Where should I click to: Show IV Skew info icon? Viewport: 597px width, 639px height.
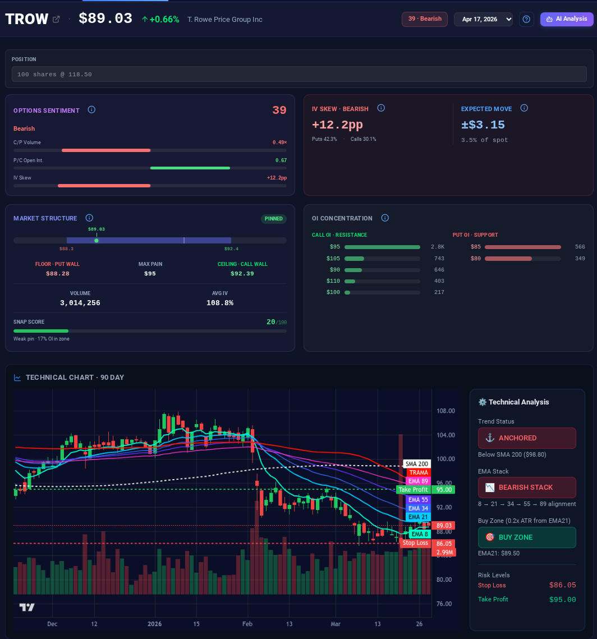[x=381, y=108]
